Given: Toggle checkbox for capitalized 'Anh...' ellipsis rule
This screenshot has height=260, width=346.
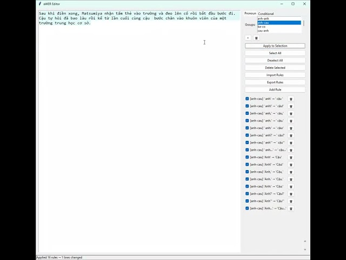Looking at the screenshot, I should 247,208.
